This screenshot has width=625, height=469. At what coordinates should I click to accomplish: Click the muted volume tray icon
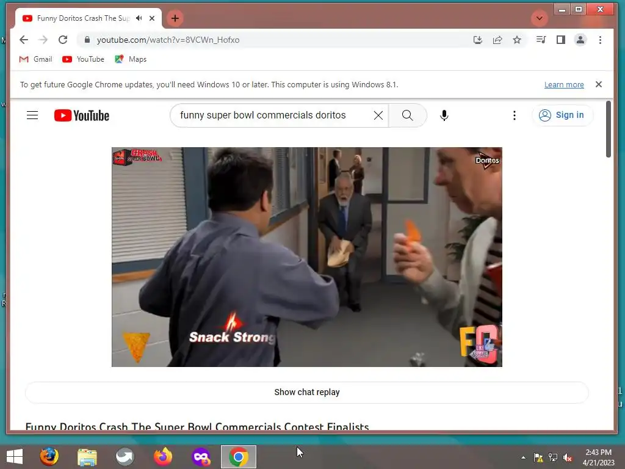coord(567,457)
